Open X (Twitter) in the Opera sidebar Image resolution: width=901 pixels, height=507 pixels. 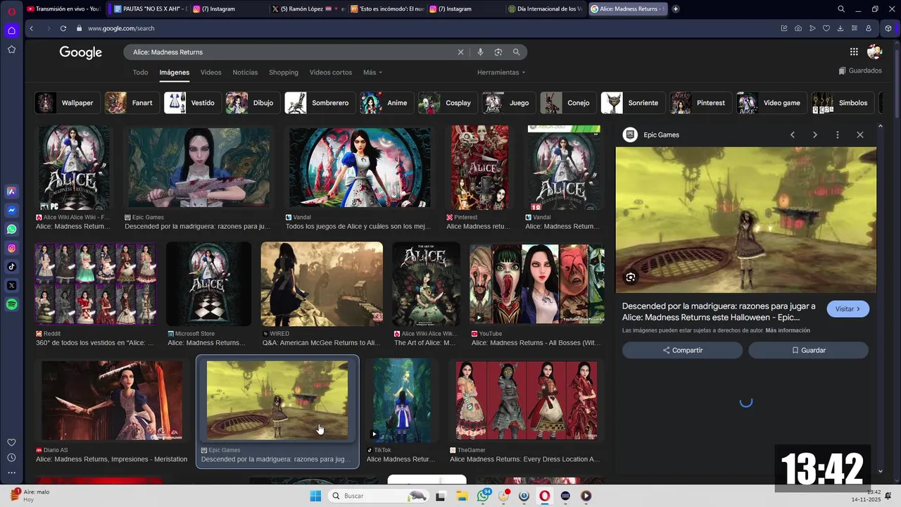tap(12, 285)
